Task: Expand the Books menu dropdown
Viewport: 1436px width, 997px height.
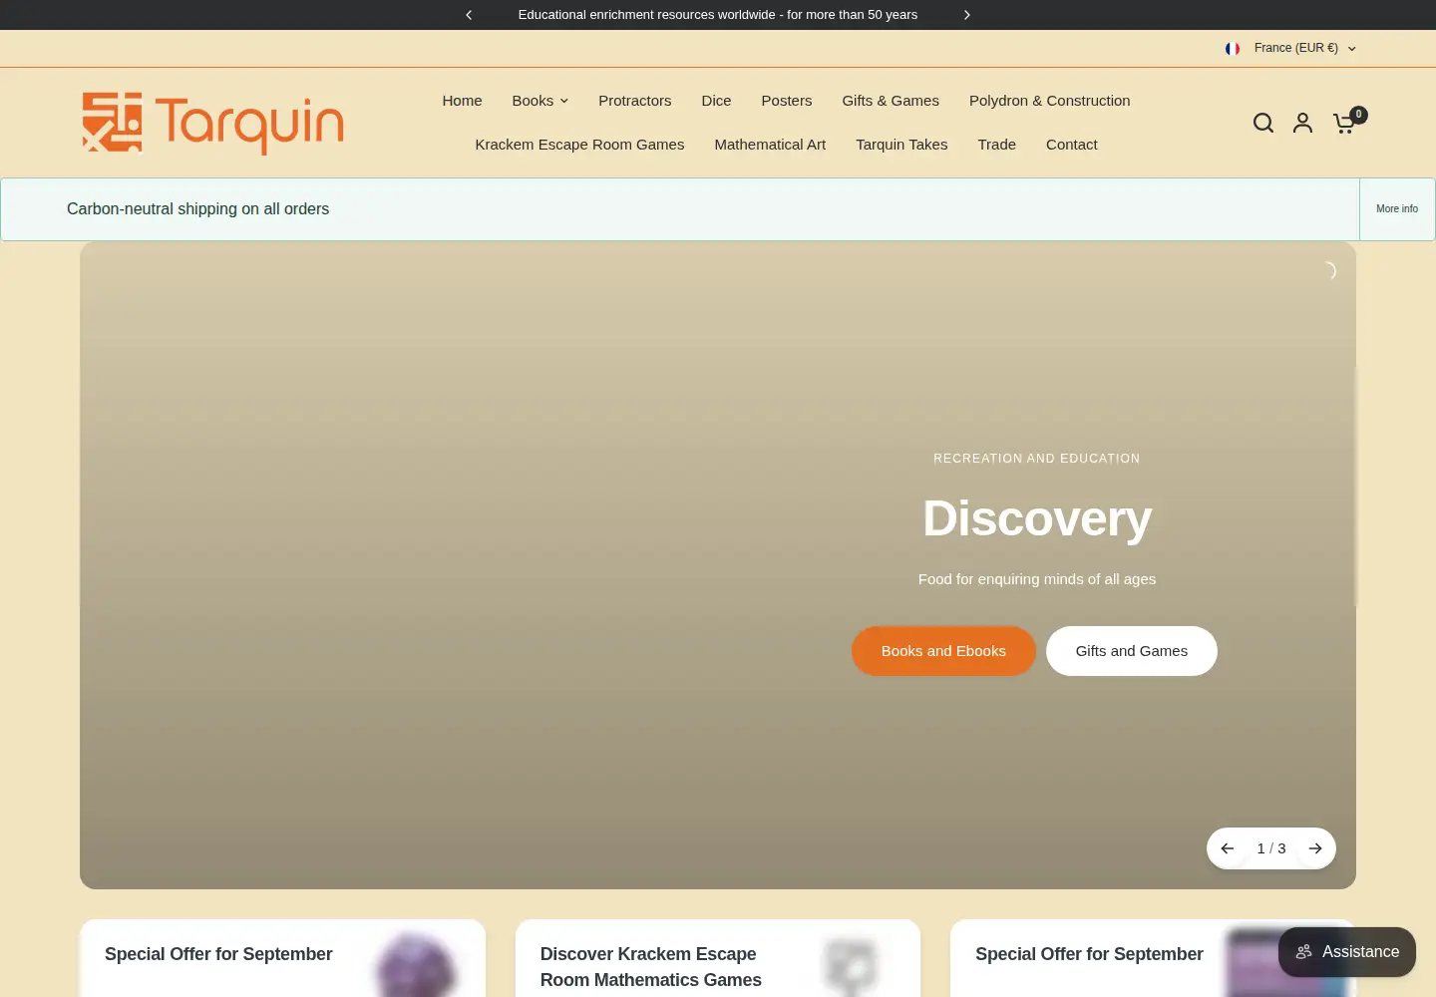Action: [x=540, y=101]
